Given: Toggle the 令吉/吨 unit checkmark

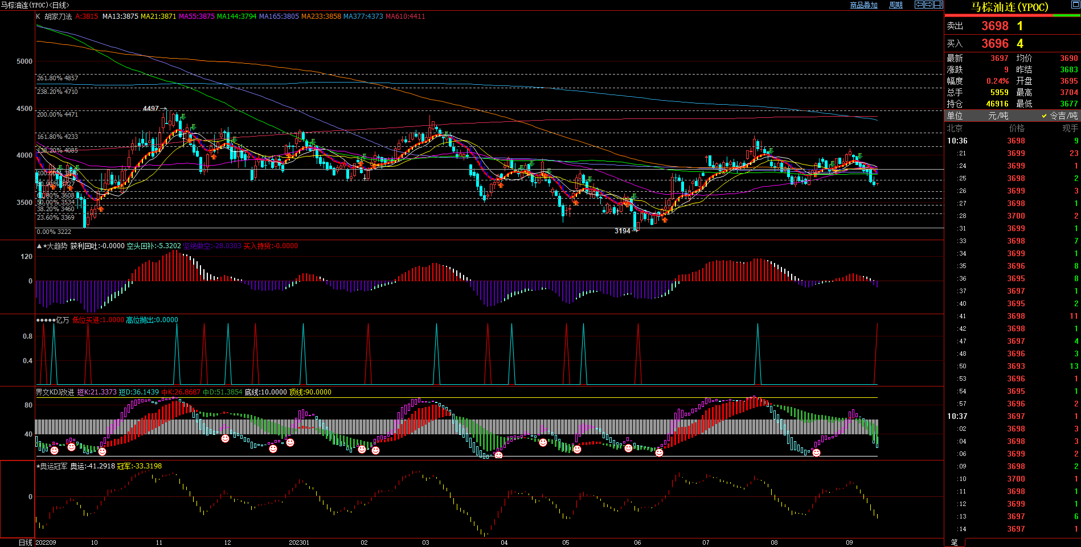Looking at the screenshot, I should pos(1045,116).
